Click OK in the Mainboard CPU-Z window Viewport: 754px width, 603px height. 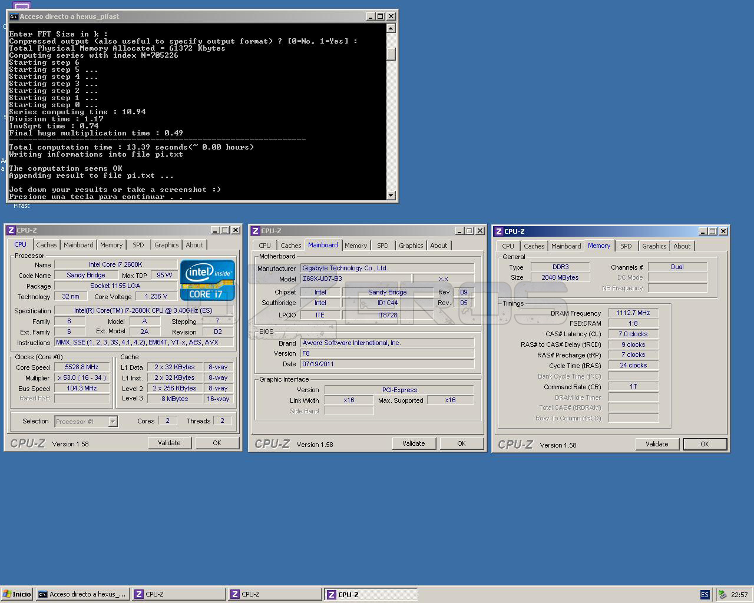pos(461,443)
